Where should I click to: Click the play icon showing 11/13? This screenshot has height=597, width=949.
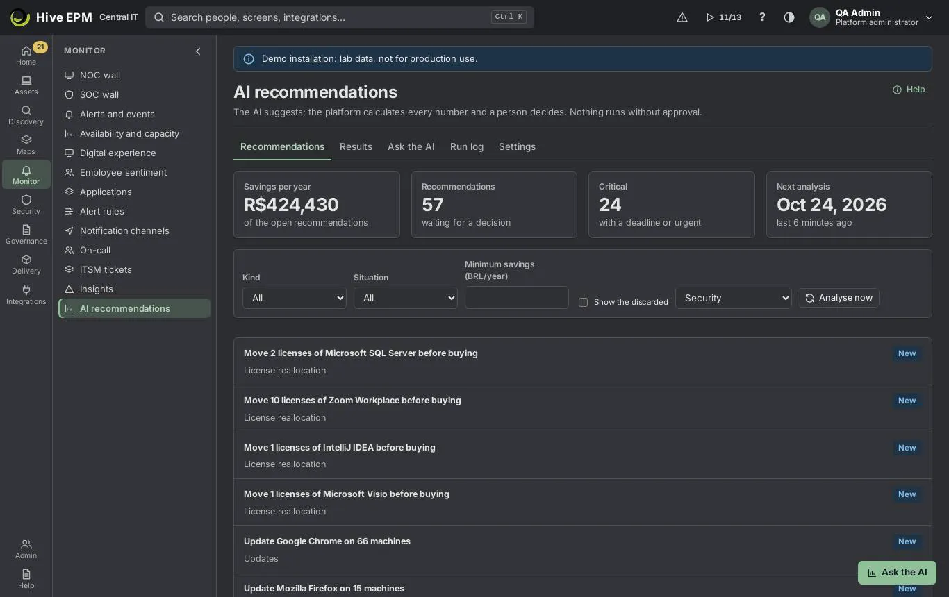pos(723,17)
